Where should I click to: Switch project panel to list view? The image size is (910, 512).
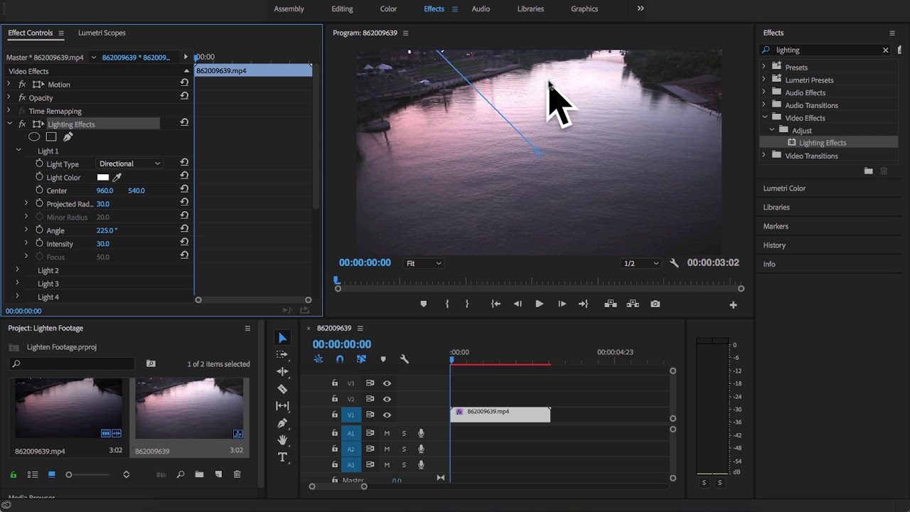tap(33, 474)
